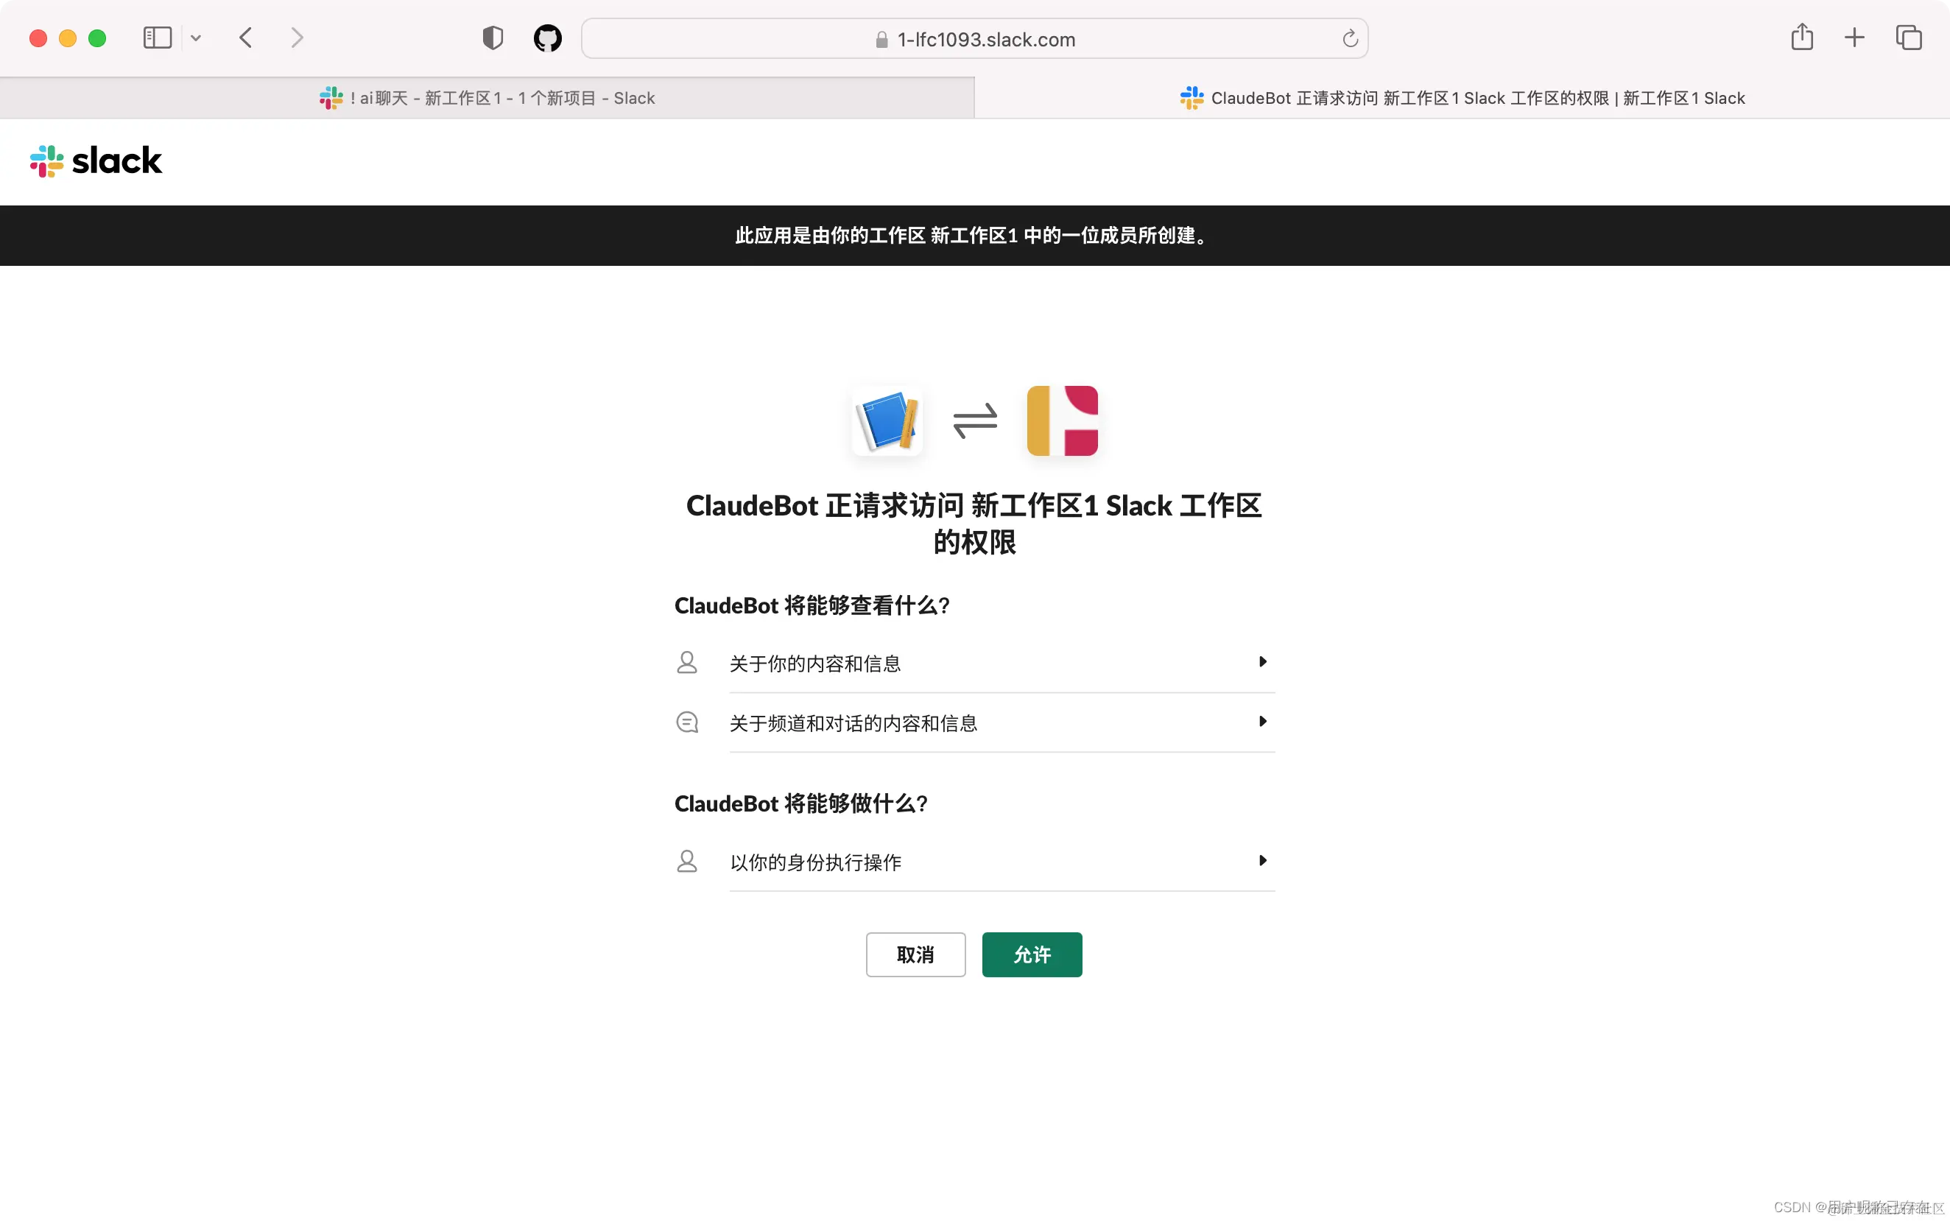Viewport: 1950px width, 1221px height.
Task: Minimize the window with yellow button
Action: point(68,38)
